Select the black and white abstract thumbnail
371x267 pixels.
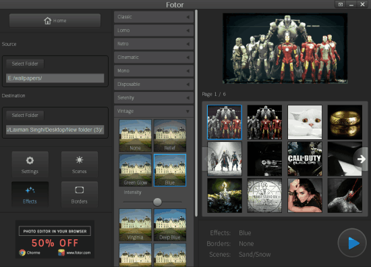tap(345, 159)
